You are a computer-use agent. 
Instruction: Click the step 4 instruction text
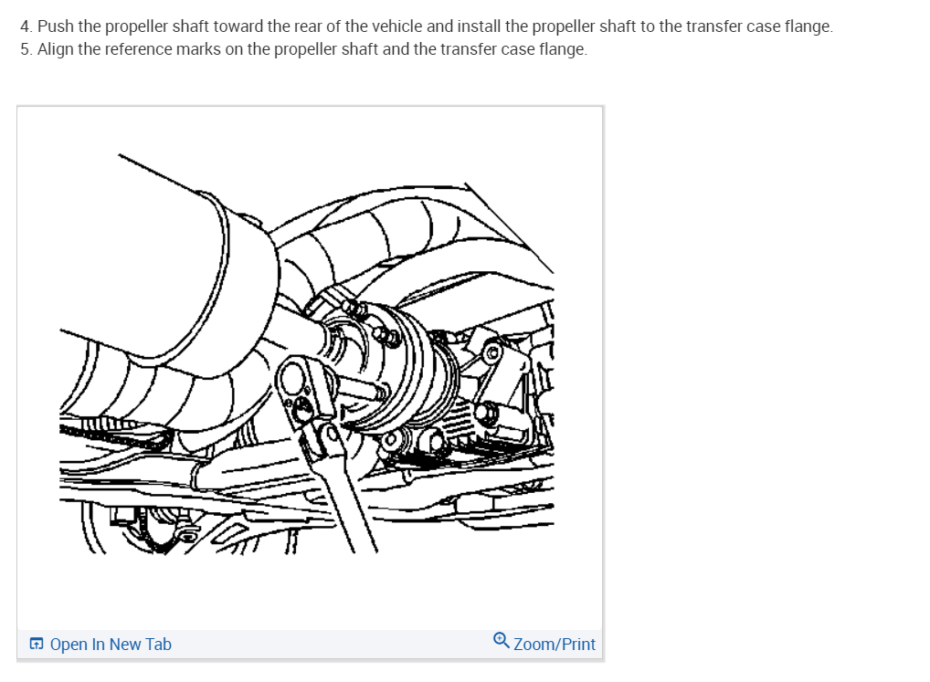pyautogui.click(x=427, y=26)
